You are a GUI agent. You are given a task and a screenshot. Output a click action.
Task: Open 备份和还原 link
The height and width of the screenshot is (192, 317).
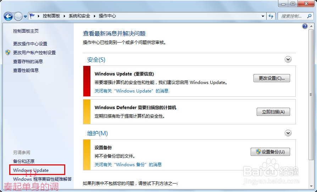pyautogui.click(x=24, y=161)
